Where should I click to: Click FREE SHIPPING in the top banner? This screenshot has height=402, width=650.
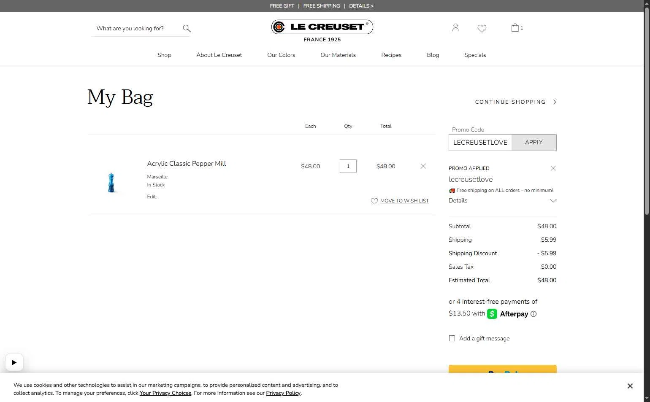pos(322,6)
